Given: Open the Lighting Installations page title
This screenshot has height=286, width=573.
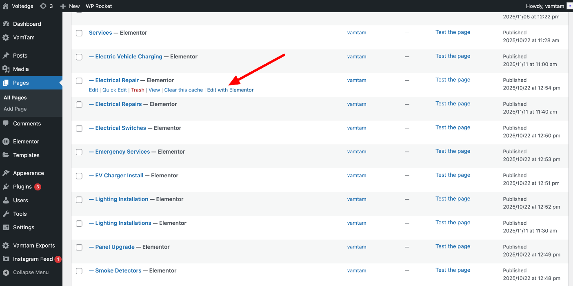Looking at the screenshot, I should point(120,223).
